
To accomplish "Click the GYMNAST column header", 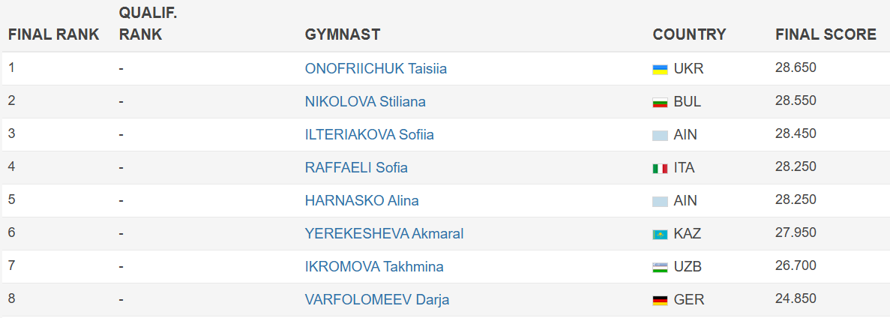I will [342, 34].
